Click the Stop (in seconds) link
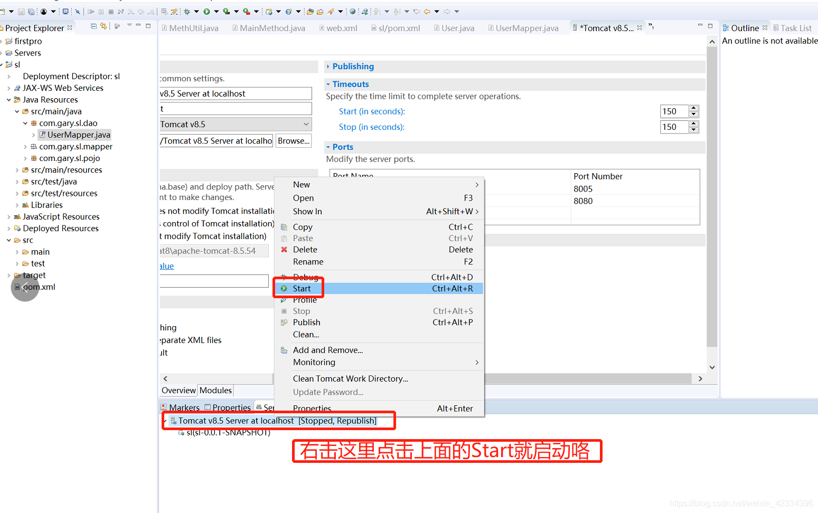Screen dimensions: 818x513 pos(372,127)
